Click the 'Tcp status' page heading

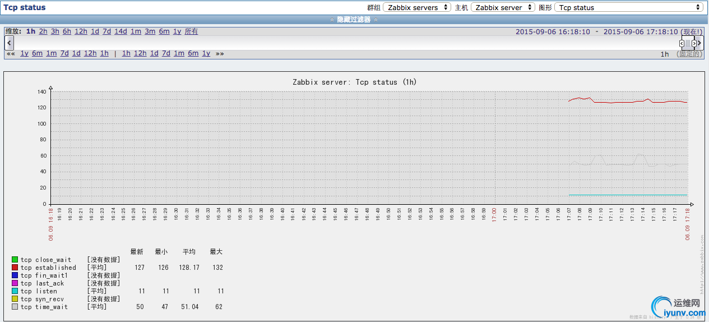tap(25, 7)
